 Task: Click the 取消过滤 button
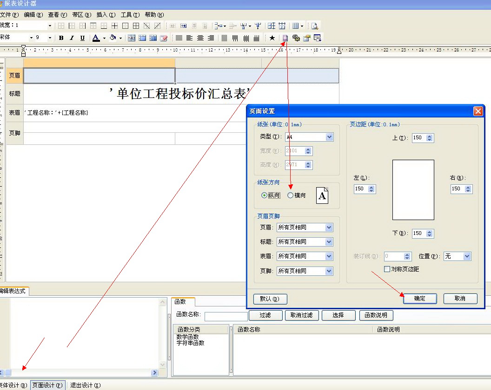pos(302,315)
